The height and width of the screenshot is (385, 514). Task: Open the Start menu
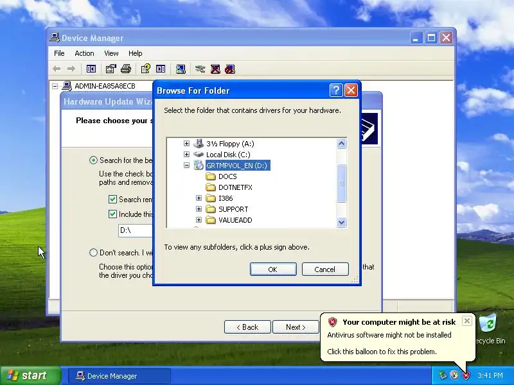30,375
